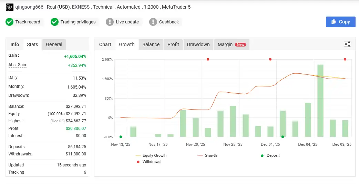This screenshot has height=184, width=359.
Task: Open the General tab
Action: coord(54,44)
